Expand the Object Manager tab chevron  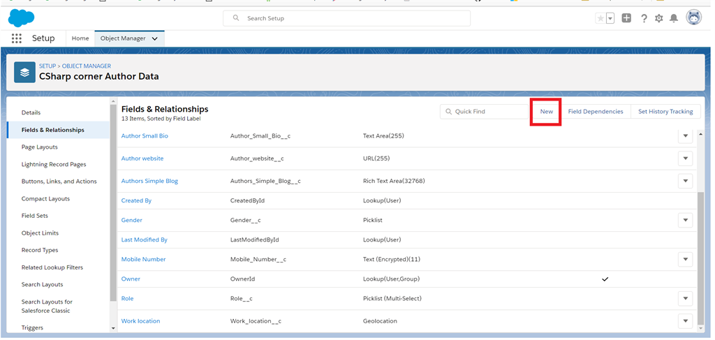pos(154,38)
